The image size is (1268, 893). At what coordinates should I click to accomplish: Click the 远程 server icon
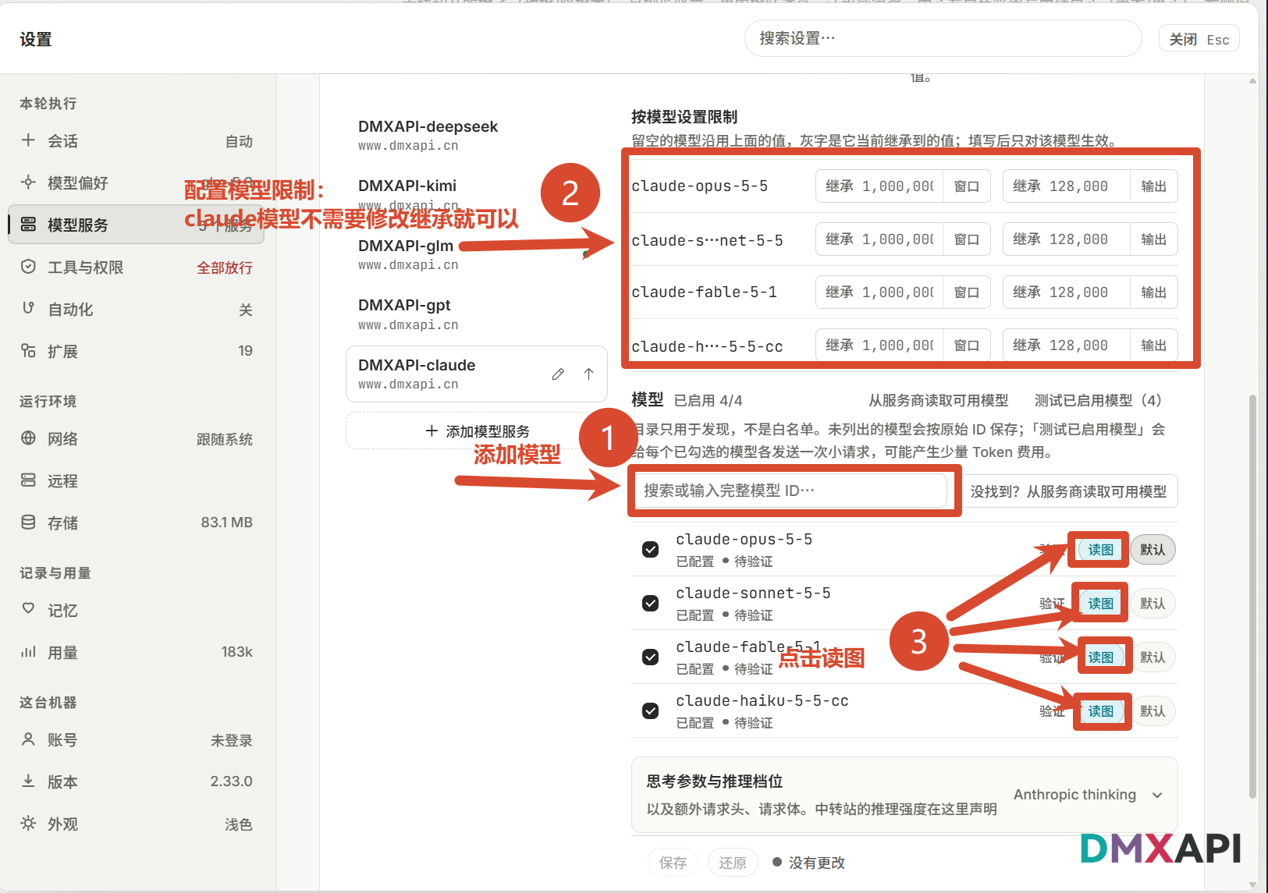(28, 480)
